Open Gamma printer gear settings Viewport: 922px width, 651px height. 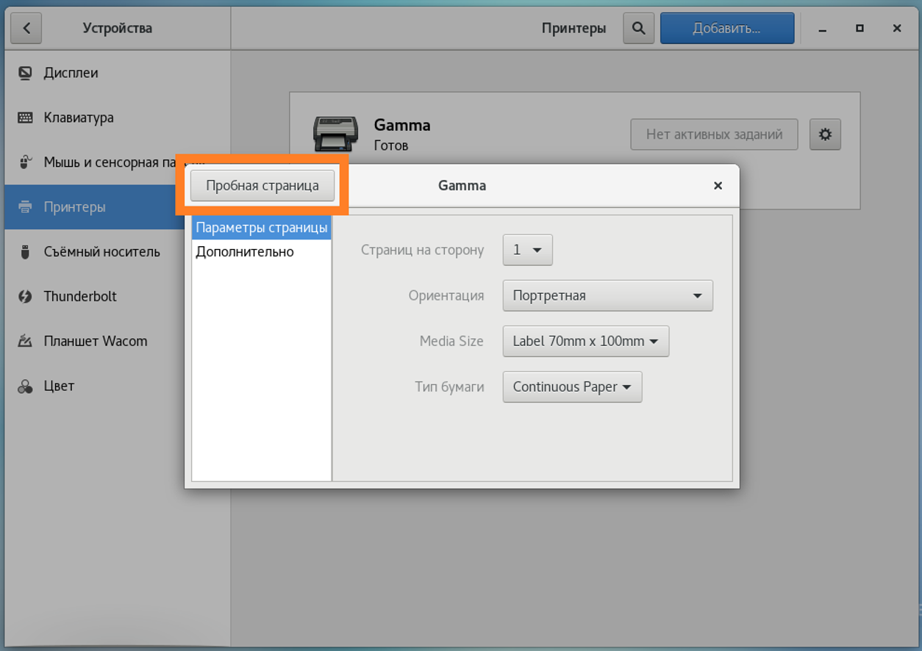[825, 134]
